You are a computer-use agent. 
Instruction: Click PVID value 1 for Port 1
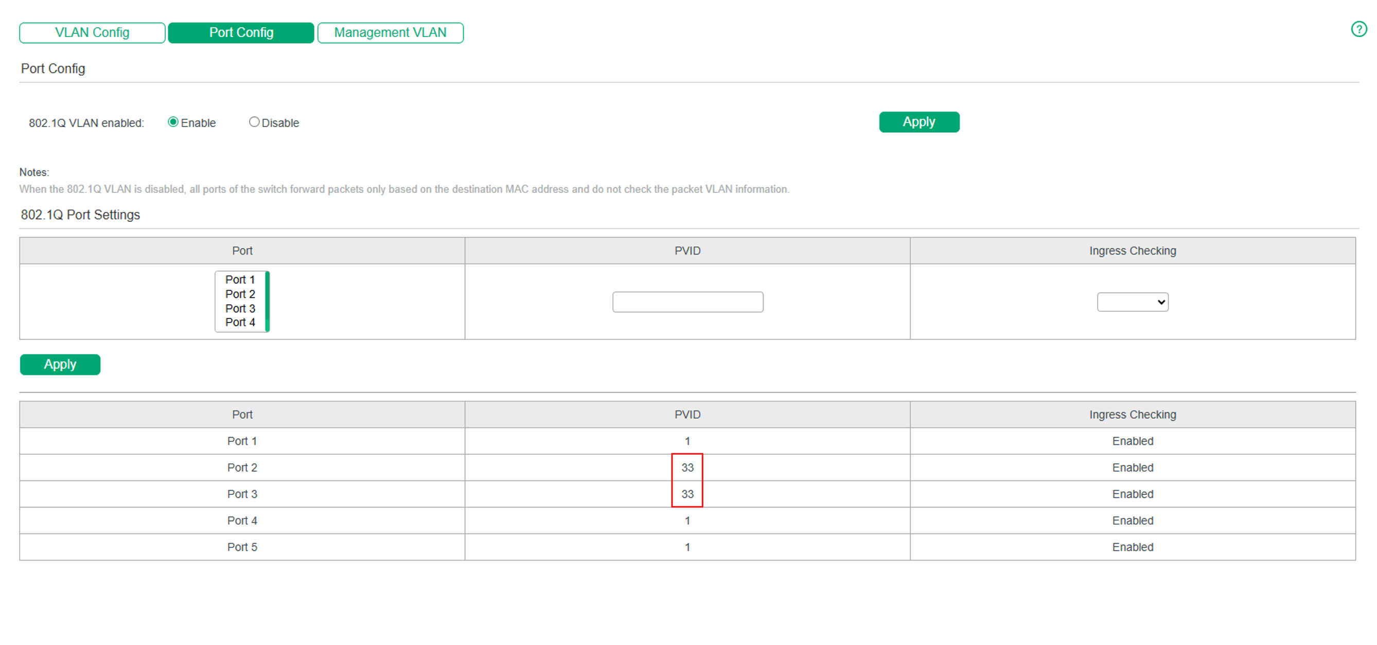tap(687, 441)
